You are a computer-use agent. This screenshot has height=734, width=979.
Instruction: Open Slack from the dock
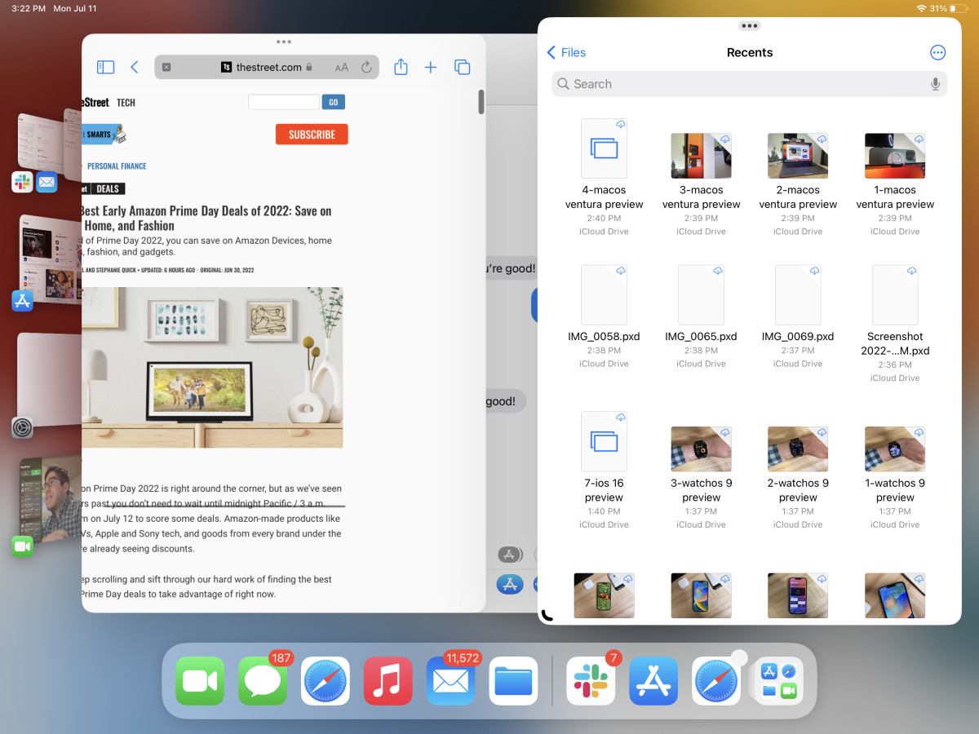(591, 681)
